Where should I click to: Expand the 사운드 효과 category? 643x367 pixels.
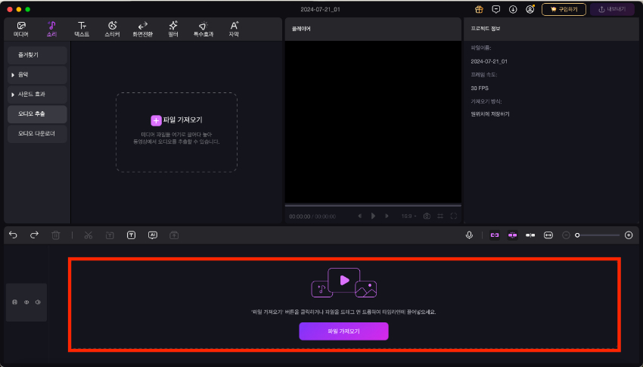click(37, 95)
